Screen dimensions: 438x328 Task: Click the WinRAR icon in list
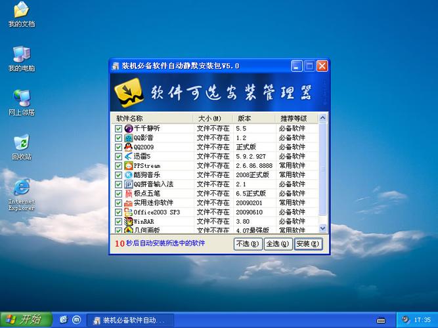tap(129, 222)
